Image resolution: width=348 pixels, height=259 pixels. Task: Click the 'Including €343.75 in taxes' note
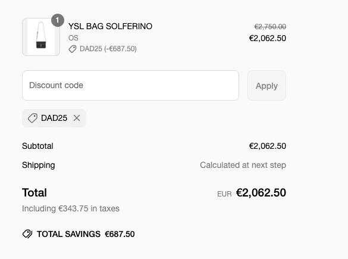pos(71,208)
